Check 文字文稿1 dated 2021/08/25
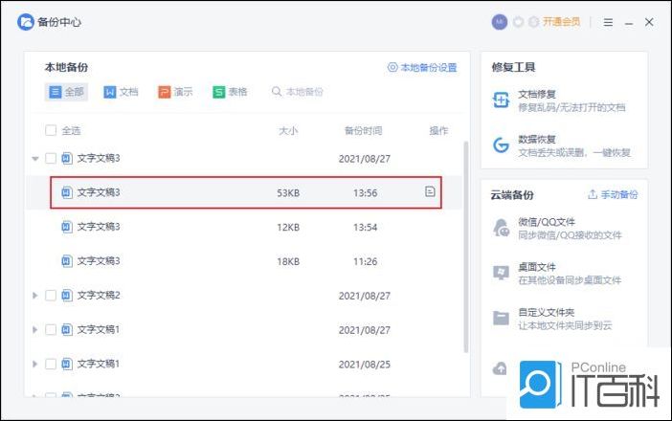 (x=51, y=364)
